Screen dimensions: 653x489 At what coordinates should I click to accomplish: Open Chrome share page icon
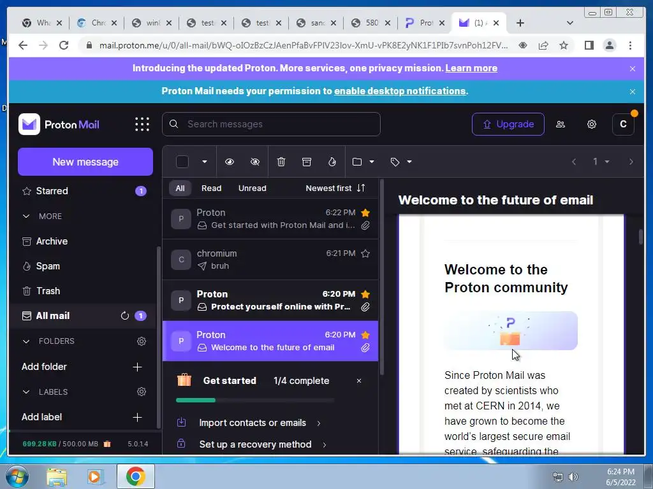[543, 45]
